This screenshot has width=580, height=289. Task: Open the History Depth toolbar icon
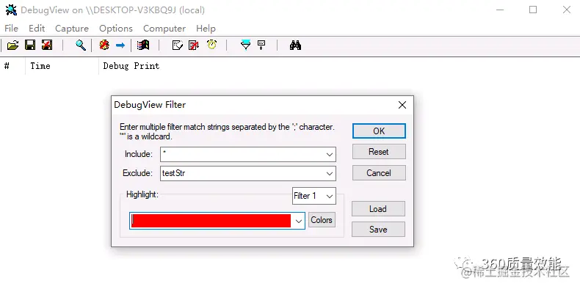tap(261, 45)
